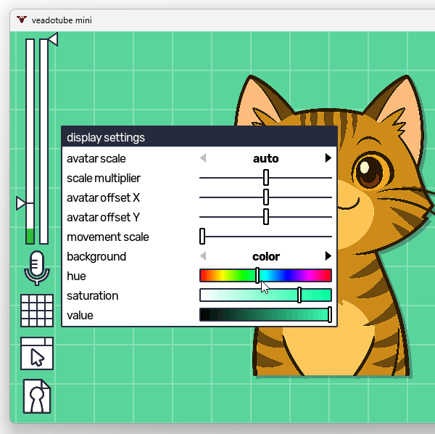The image size is (435, 434).
Task: Click the green microphone level meter
Action: click(30, 235)
